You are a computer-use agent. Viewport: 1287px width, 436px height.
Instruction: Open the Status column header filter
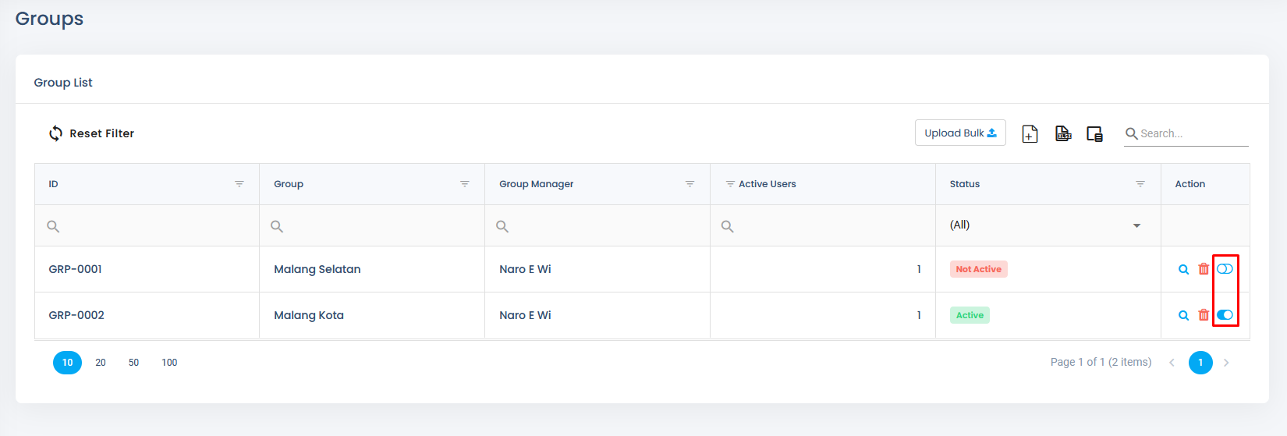point(1140,184)
